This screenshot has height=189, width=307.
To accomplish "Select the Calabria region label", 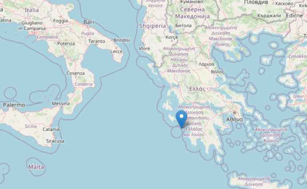I will (x=84, y=84).
